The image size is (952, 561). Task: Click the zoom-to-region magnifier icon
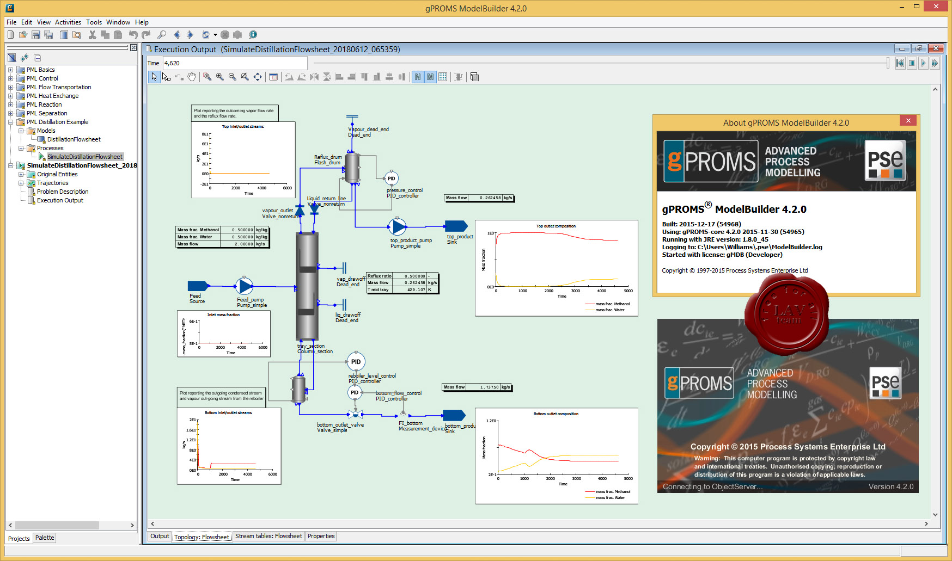pyautogui.click(x=208, y=77)
